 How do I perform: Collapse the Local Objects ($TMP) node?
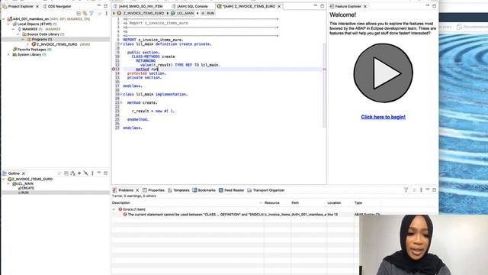click(x=8, y=24)
